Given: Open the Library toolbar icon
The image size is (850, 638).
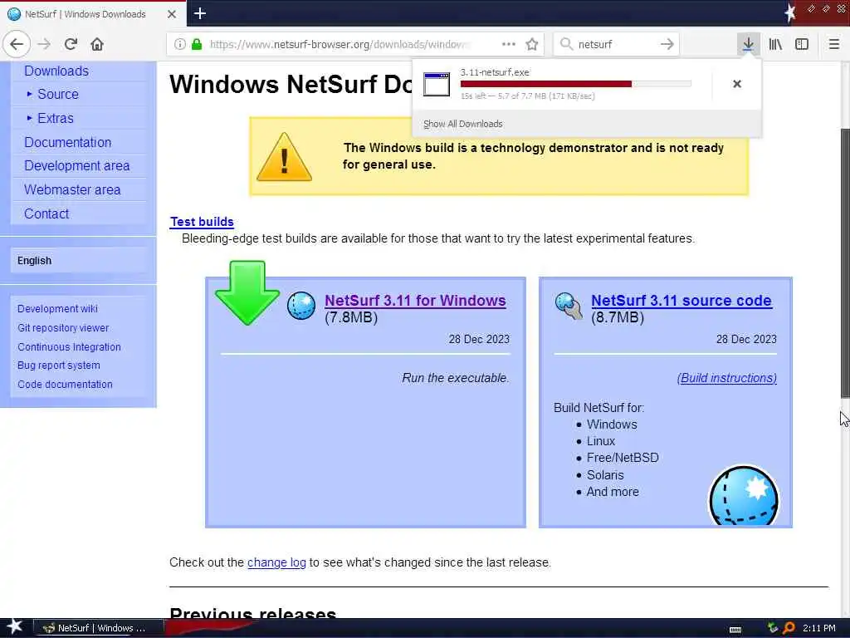Looking at the screenshot, I should tap(775, 44).
